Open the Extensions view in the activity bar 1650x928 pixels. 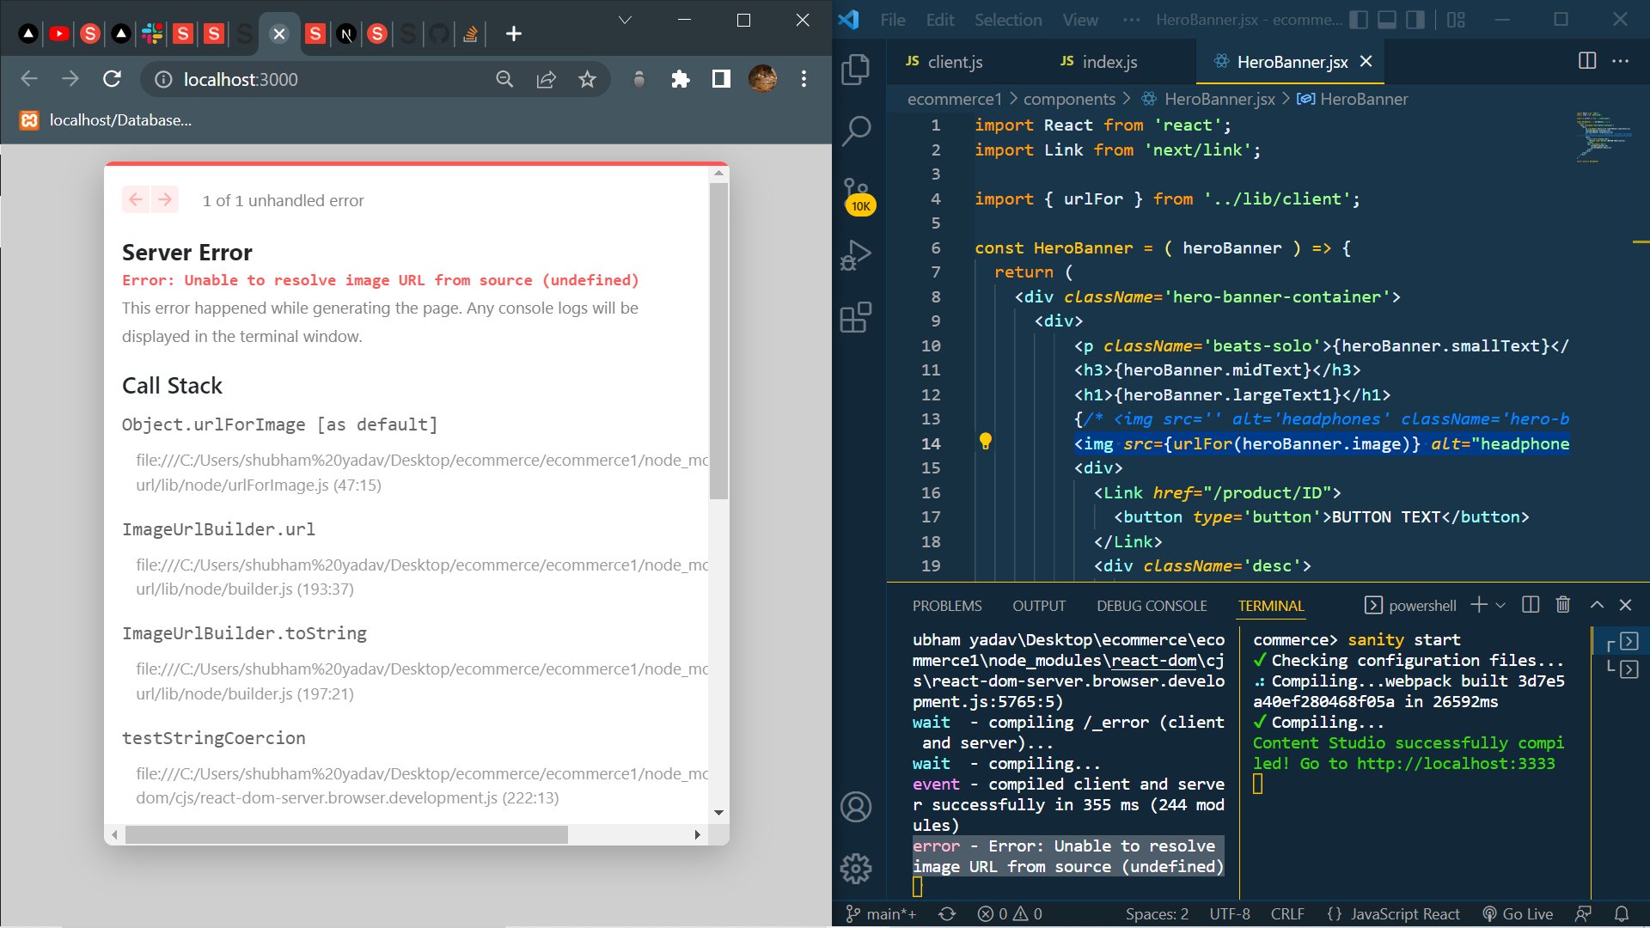(856, 318)
